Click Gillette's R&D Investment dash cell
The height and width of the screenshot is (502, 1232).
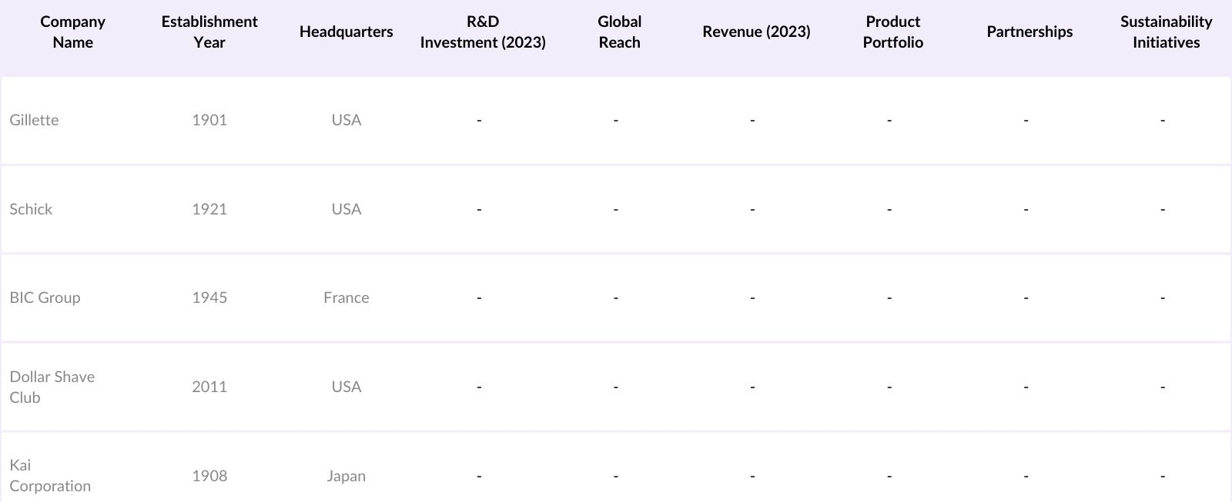479,120
